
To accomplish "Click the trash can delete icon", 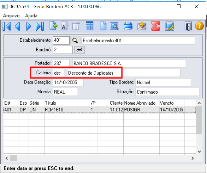I will [76, 26].
